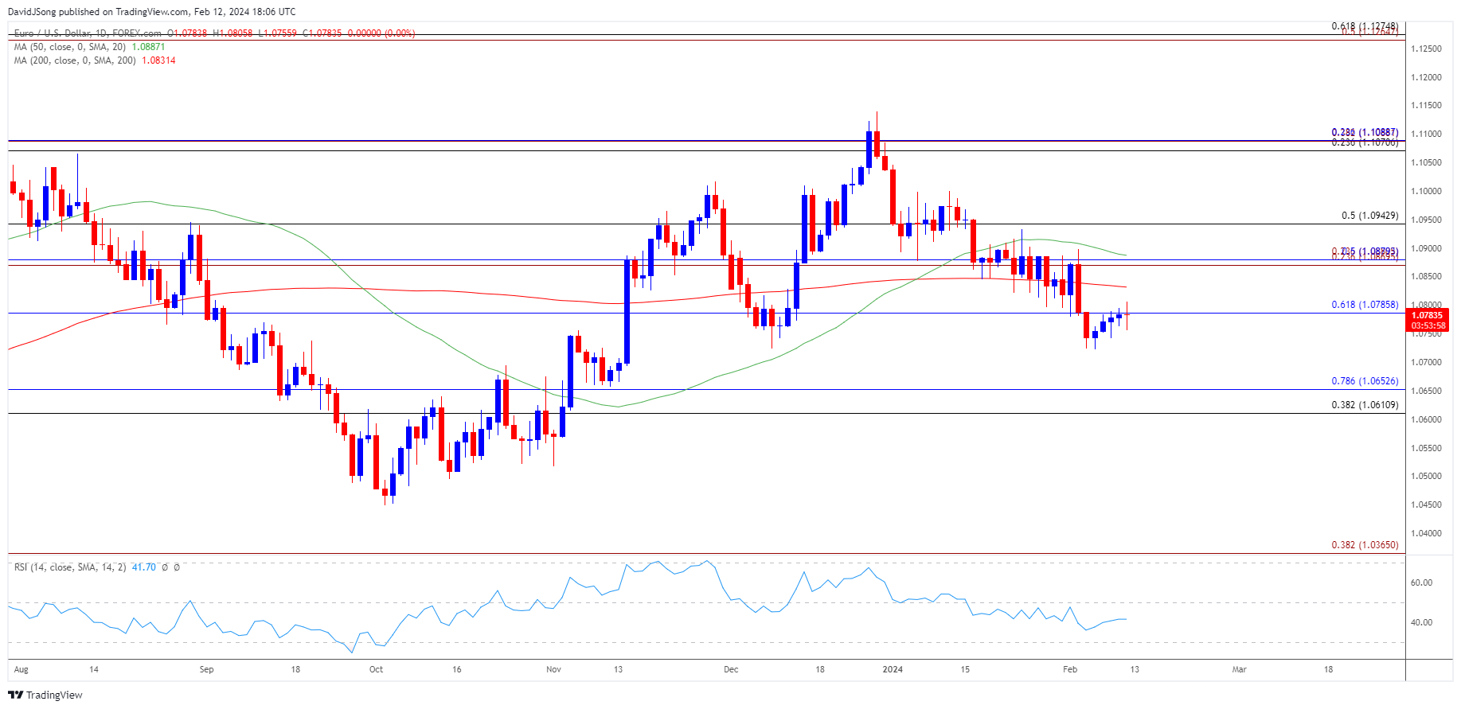Click the 1.04000 price axis label
The width and height of the screenshot is (1461, 709).
pyautogui.click(x=1426, y=534)
